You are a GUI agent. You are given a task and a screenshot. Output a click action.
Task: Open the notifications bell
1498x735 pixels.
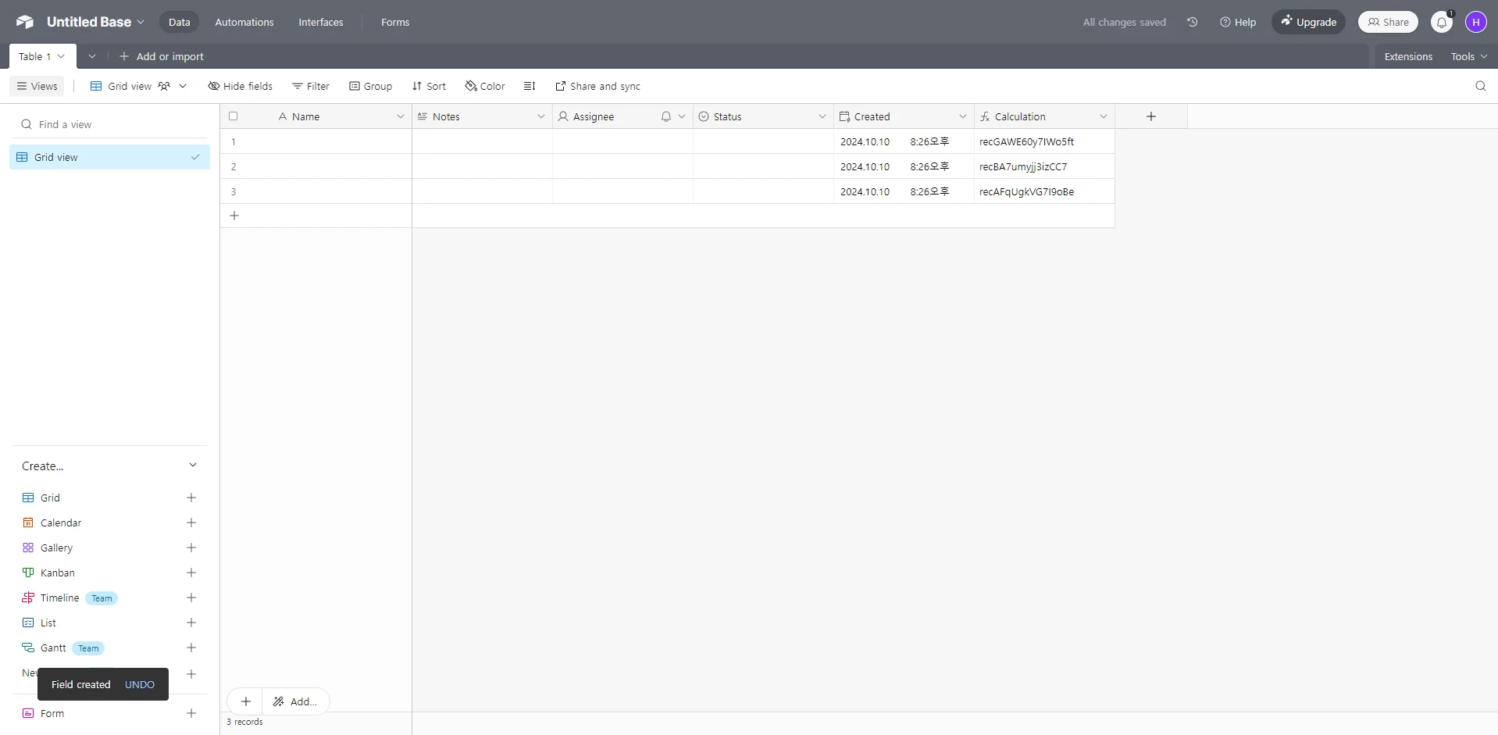click(x=1442, y=23)
